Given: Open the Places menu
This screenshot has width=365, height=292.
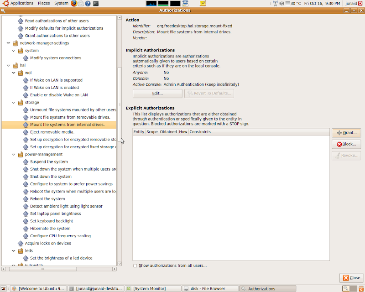Looking at the screenshot, I should pyautogui.click(x=44, y=3).
